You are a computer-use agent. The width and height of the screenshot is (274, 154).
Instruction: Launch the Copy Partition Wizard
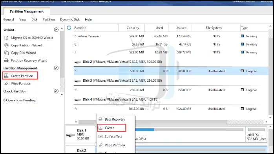point(27,45)
